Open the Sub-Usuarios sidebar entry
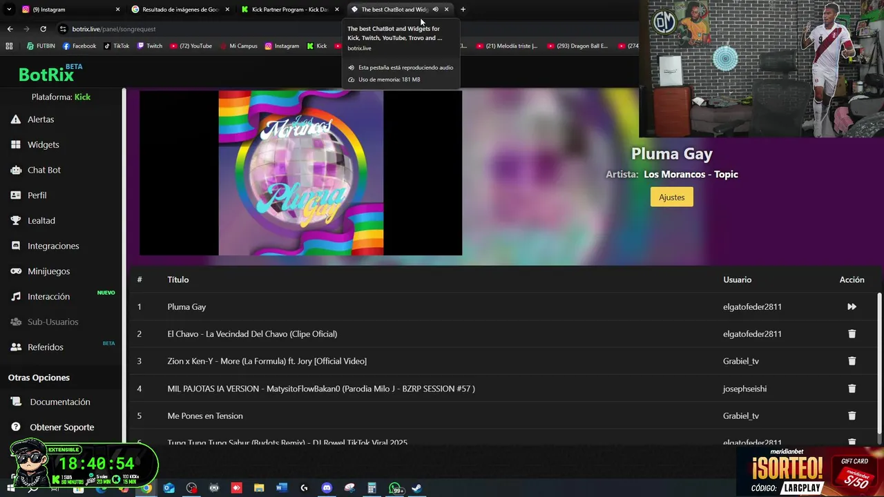Viewport: 884px width, 497px height. tap(52, 322)
